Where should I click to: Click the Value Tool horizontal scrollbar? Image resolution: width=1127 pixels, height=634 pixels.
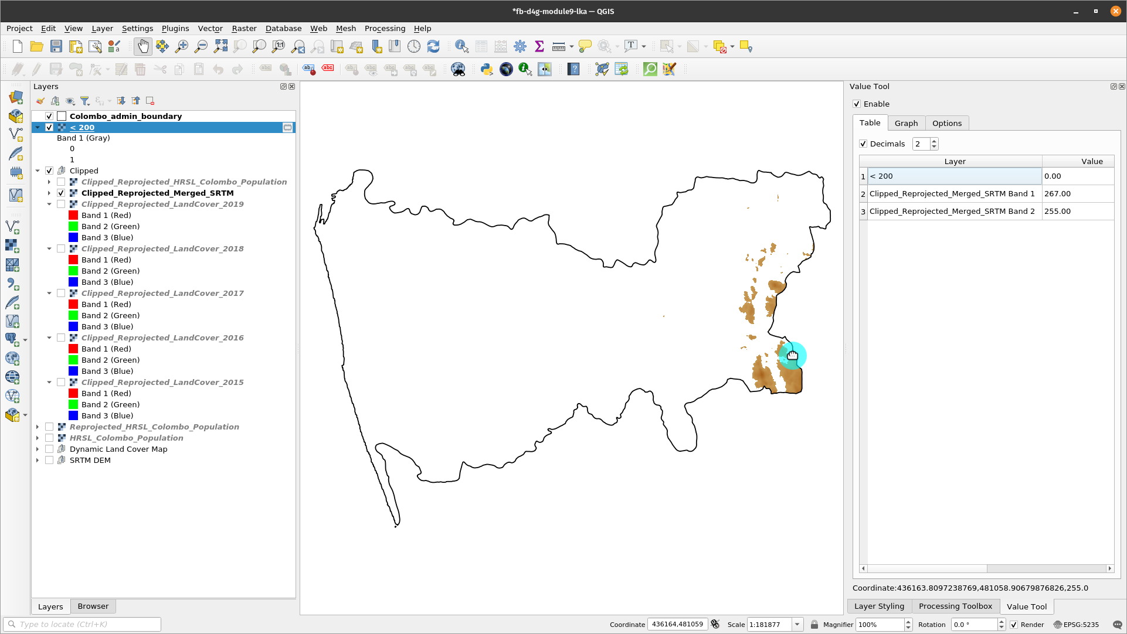coord(987,568)
